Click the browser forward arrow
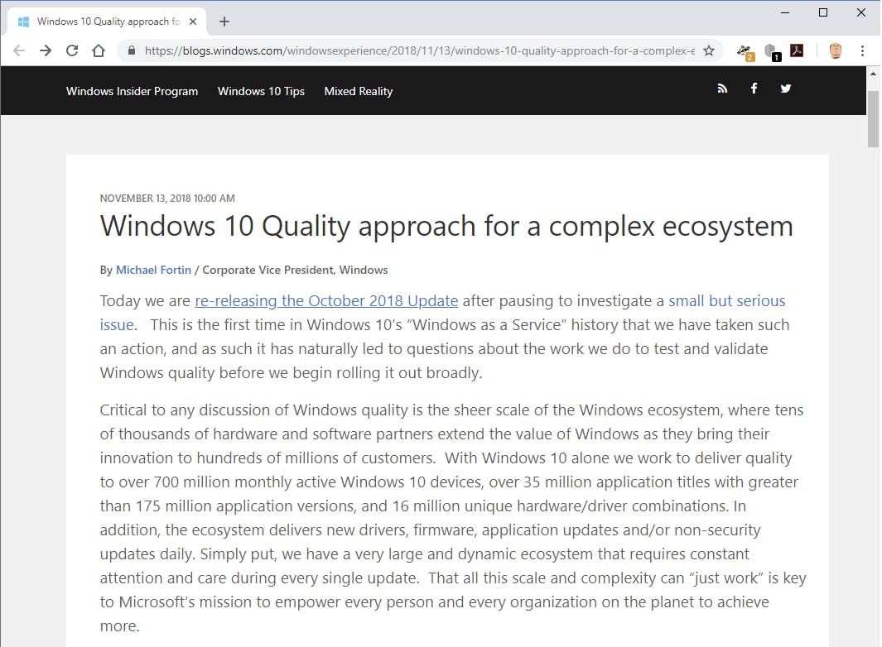 point(46,50)
